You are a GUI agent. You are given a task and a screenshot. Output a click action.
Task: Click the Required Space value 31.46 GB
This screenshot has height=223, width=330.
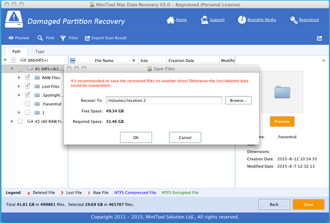point(115,122)
